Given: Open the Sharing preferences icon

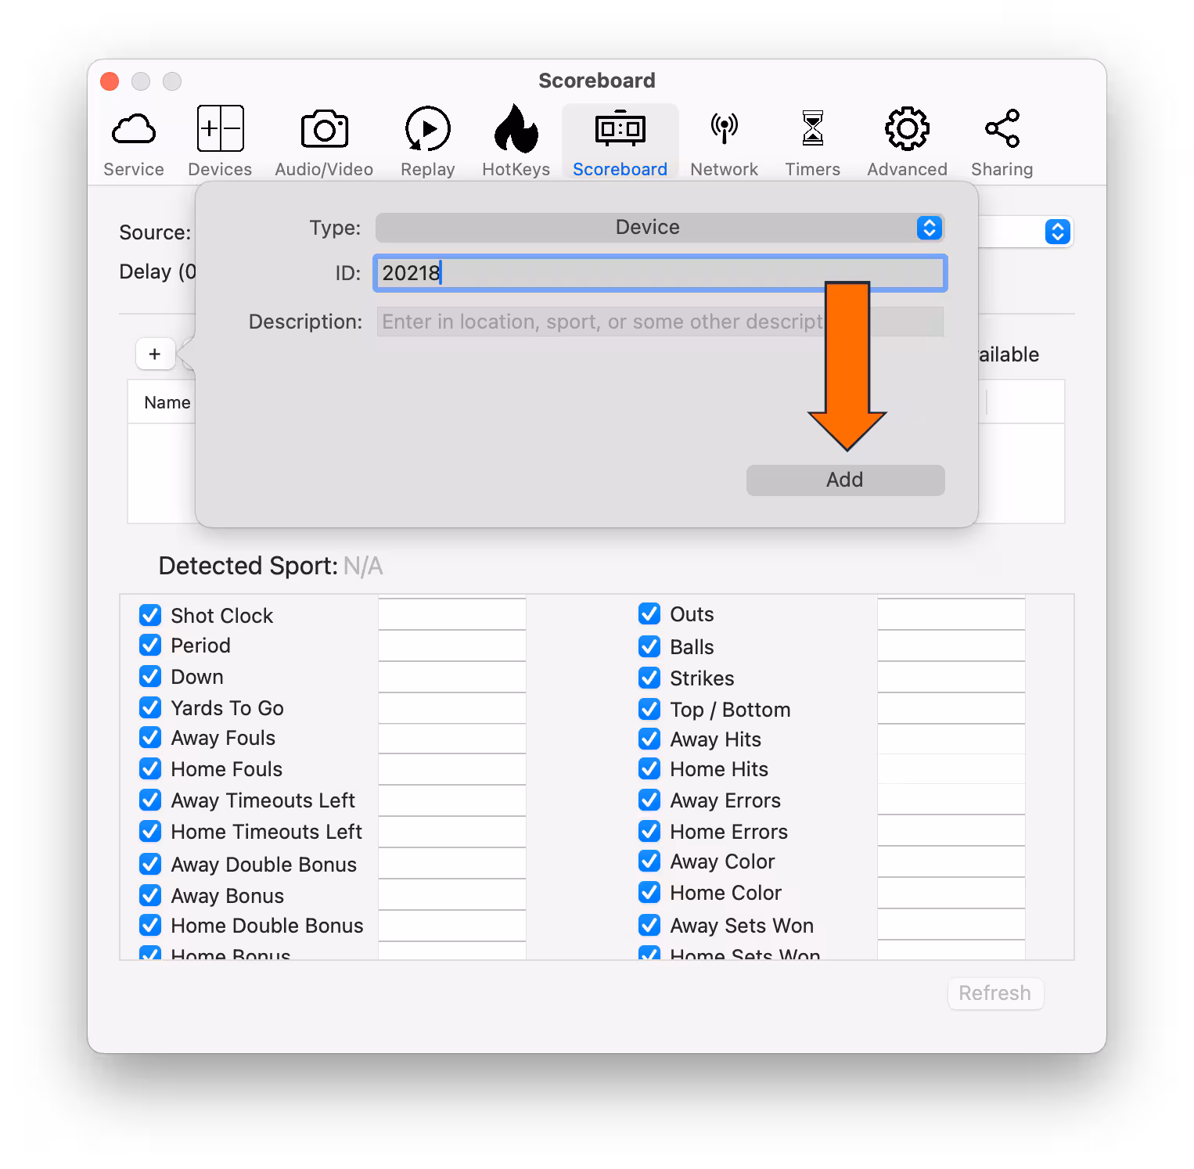Looking at the screenshot, I should (1002, 128).
